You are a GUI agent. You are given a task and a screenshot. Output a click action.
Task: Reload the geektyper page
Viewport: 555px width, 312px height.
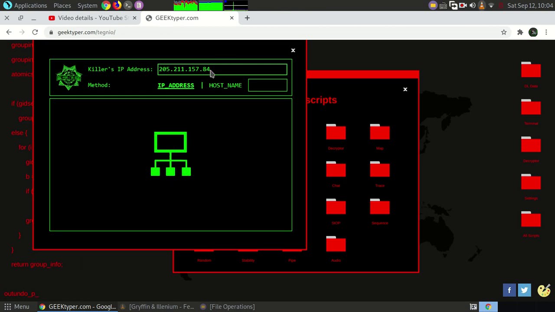point(35,32)
